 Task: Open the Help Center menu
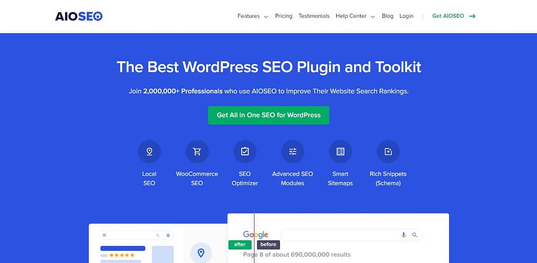point(351,16)
